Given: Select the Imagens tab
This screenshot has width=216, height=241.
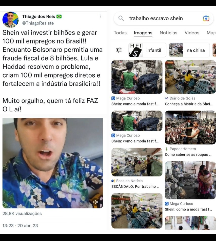Looking at the screenshot, I should 143,33.
